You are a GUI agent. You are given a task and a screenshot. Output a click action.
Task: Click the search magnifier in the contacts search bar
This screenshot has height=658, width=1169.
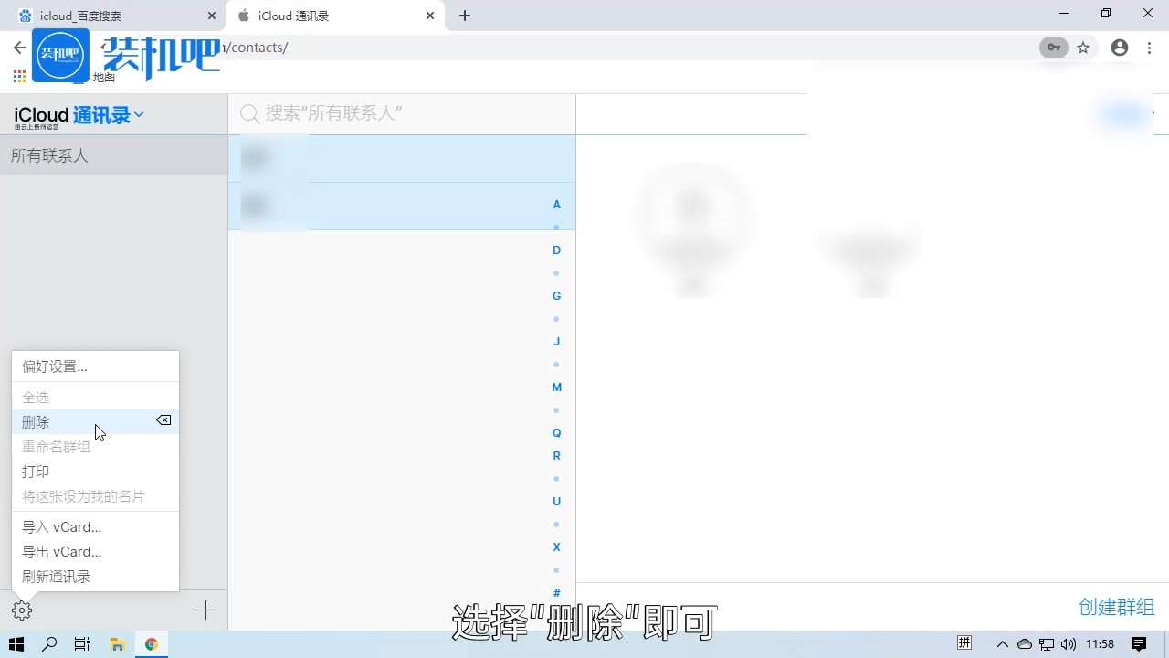(249, 113)
